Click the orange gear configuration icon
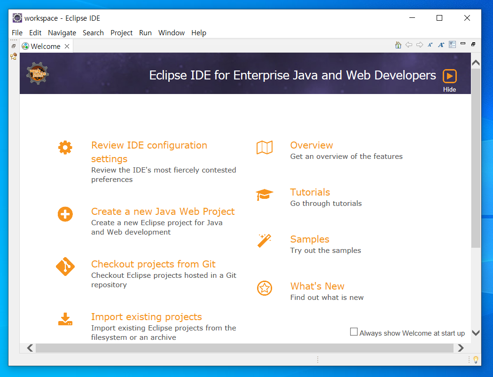493x377 pixels. (65, 148)
